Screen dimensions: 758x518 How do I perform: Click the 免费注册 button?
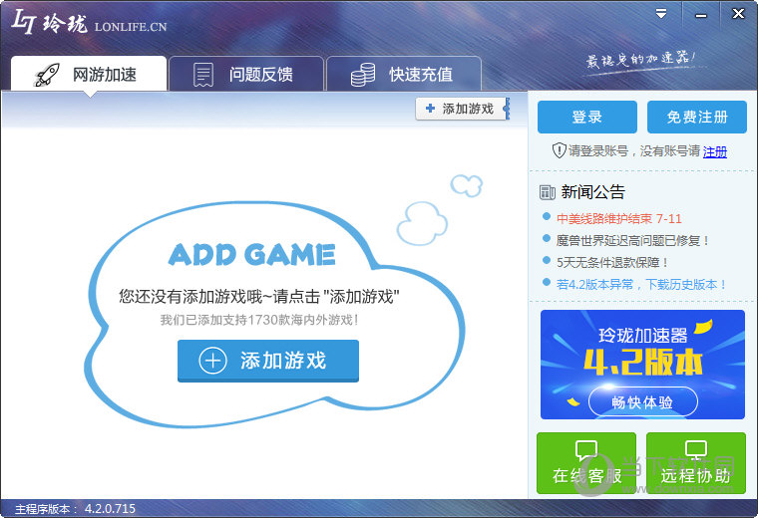coord(696,117)
